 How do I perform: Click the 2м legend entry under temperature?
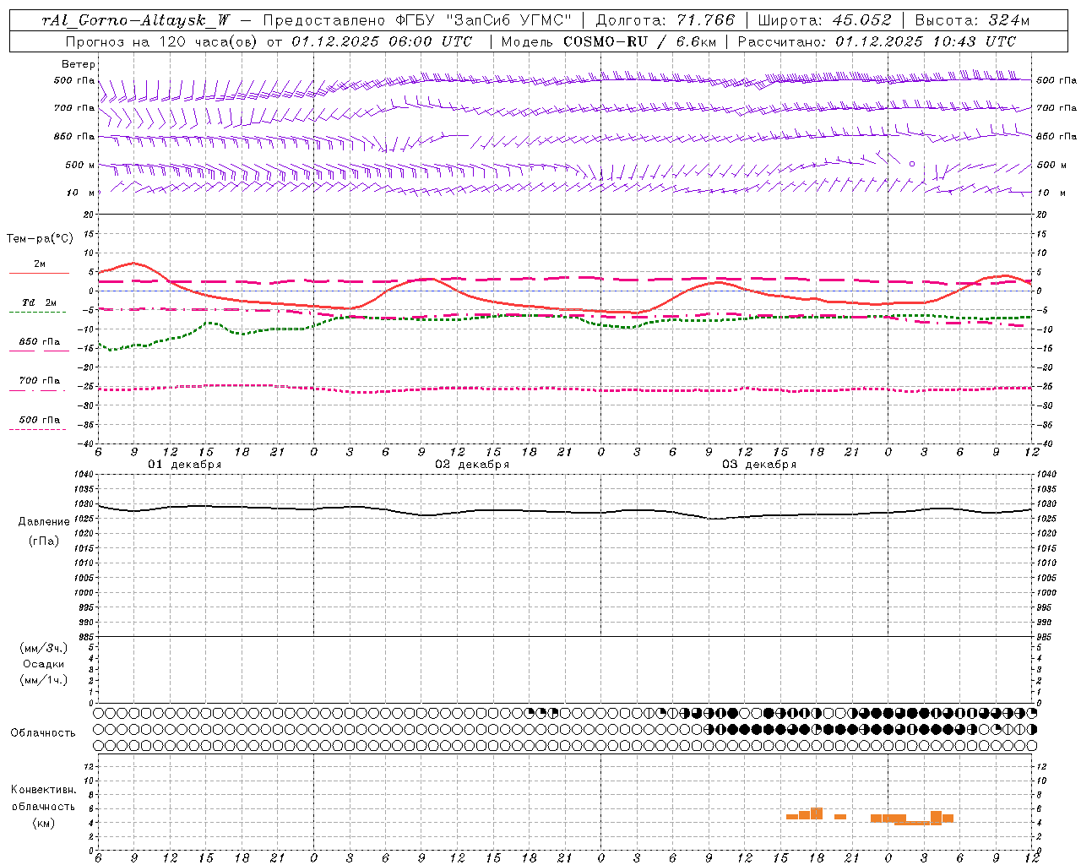coord(40,264)
